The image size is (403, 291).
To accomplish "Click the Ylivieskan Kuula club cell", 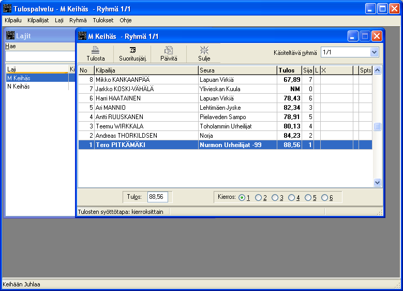I will [x=238, y=89].
